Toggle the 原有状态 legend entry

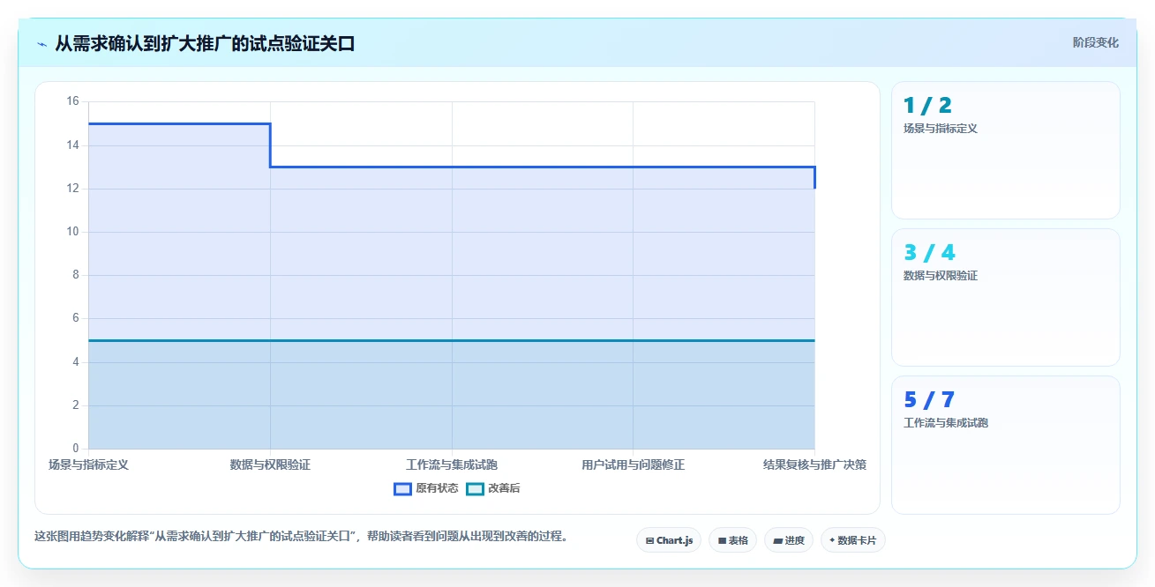pyautogui.click(x=426, y=488)
